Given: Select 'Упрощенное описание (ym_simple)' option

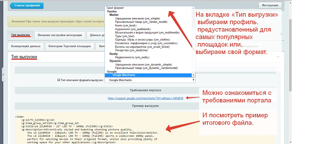Looking at the screenshot, I should point(137,19).
